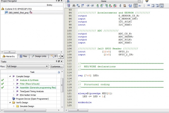Open Program Device (Open Programmer)
The height and width of the screenshot is (113, 169).
point(32,99)
